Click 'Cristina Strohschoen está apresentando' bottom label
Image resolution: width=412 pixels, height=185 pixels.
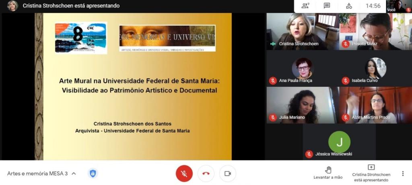371,177
